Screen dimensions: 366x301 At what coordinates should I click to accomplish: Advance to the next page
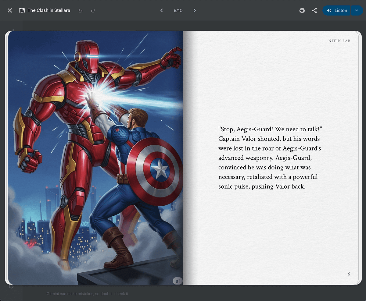[195, 10]
